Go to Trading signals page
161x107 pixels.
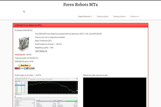point(103,17)
